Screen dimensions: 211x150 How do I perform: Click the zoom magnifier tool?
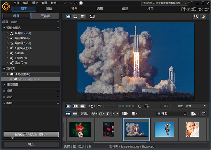196,16
